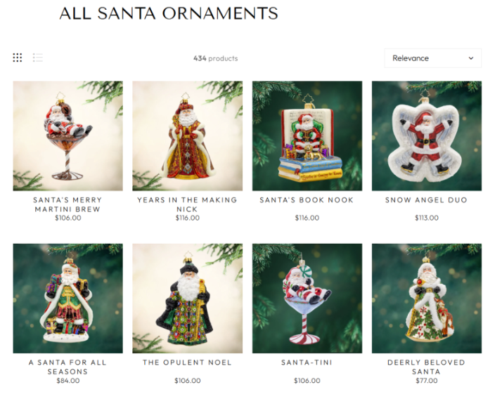Click A Santa for All Seasons title
483x399 pixels.
pos(67,367)
